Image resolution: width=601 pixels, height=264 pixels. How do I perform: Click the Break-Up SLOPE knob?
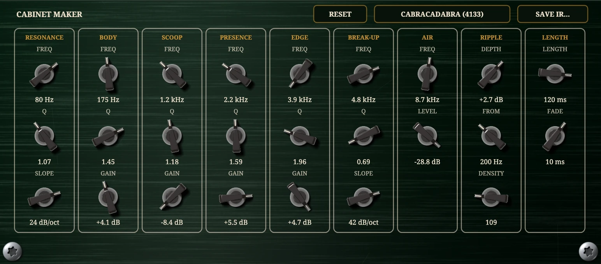[363, 198]
